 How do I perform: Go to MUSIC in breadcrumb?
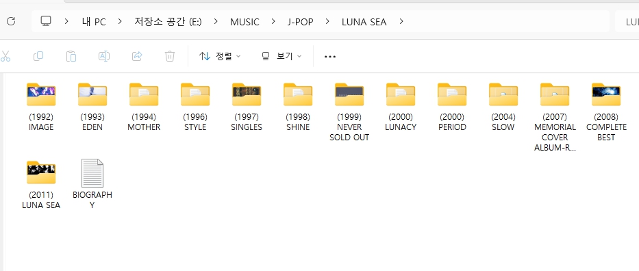click(245, 22)
